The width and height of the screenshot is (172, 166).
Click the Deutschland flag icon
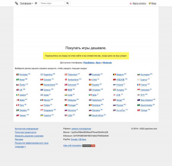coord(42,85)
